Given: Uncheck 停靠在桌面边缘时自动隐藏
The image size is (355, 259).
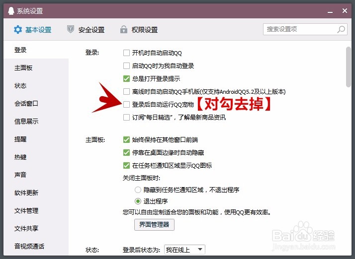Looking at the screenshot, I should (x=126, y=152).
